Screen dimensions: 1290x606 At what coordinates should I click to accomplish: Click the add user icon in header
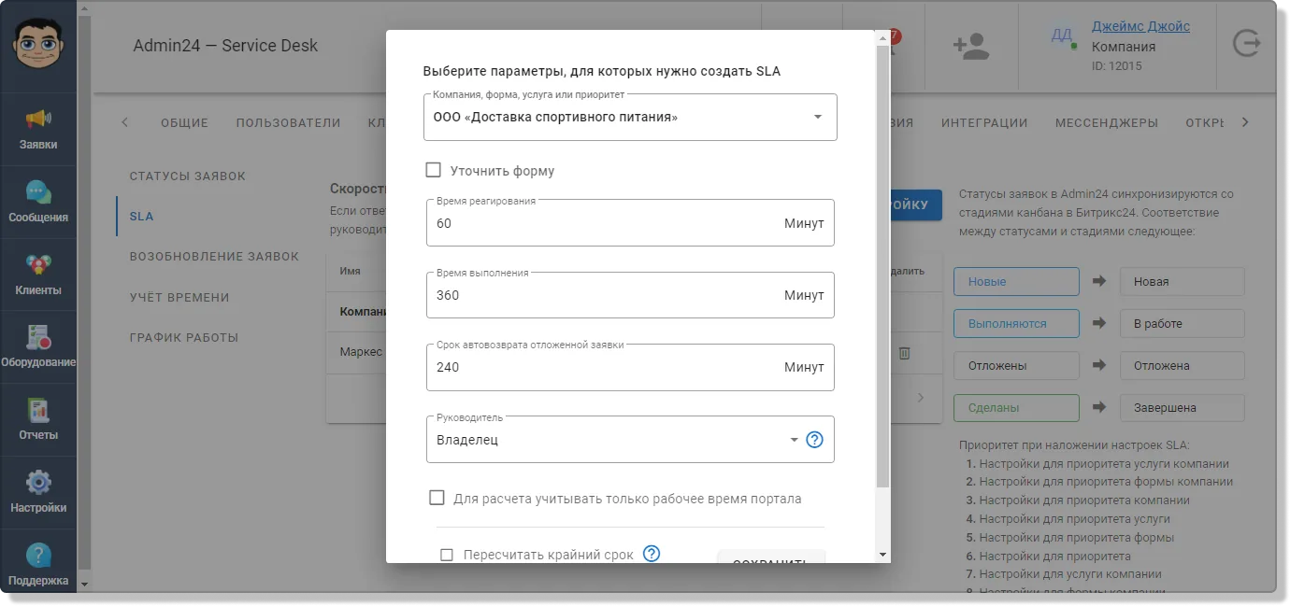pyautogui.click(x=970, y=47)
